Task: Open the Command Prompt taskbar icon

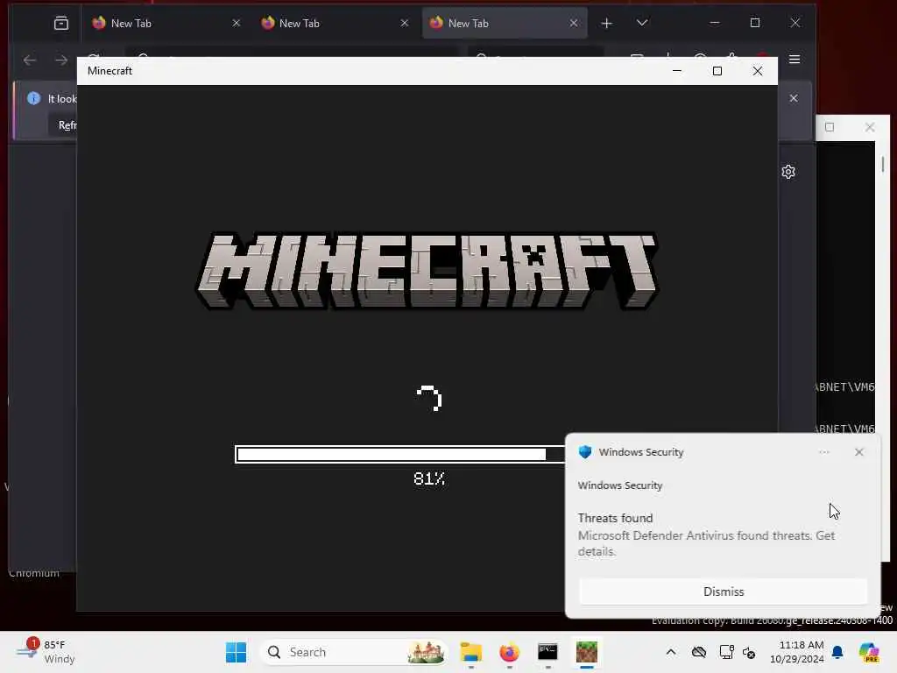Action: pos(548,652)
